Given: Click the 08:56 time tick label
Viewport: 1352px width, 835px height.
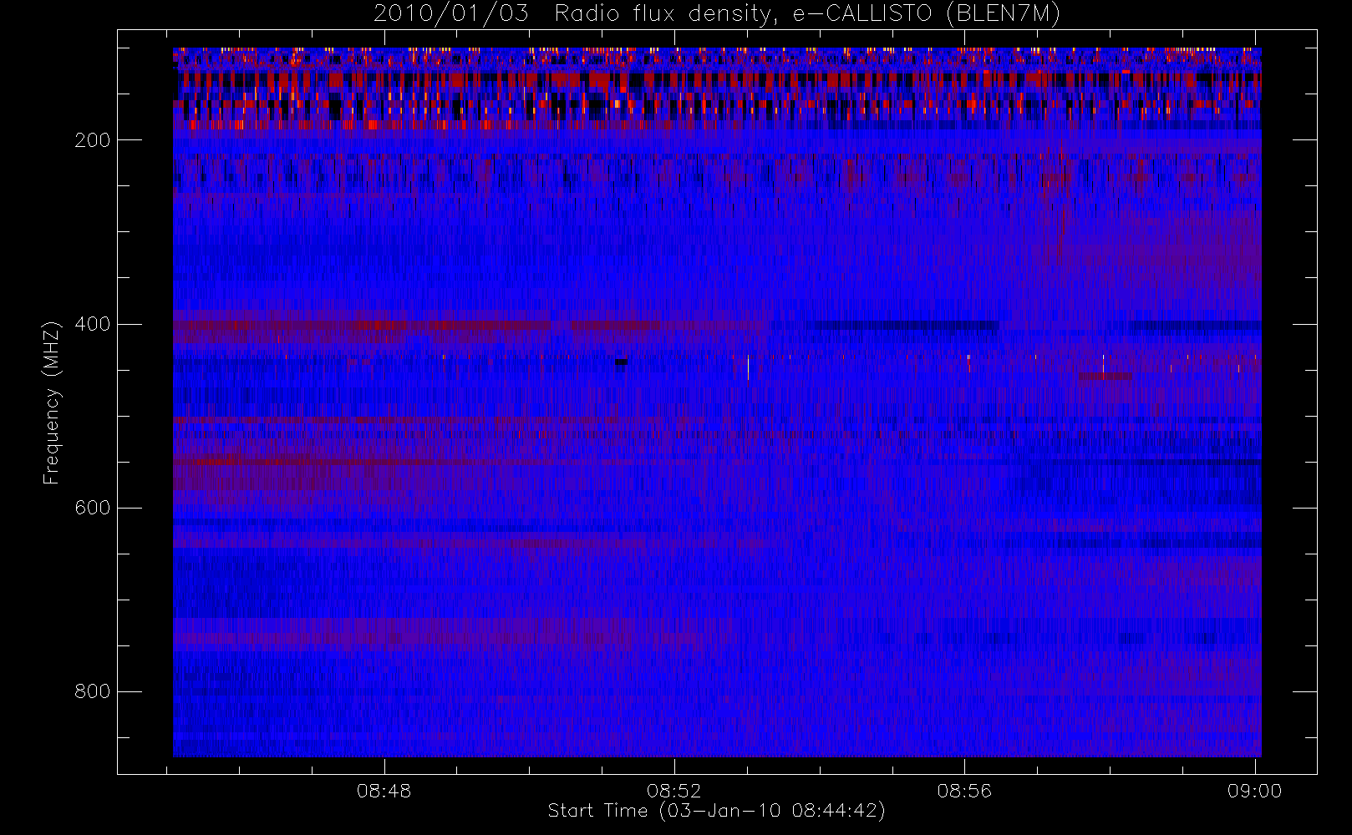Looking at the screenshot, I should click(964, 791).
